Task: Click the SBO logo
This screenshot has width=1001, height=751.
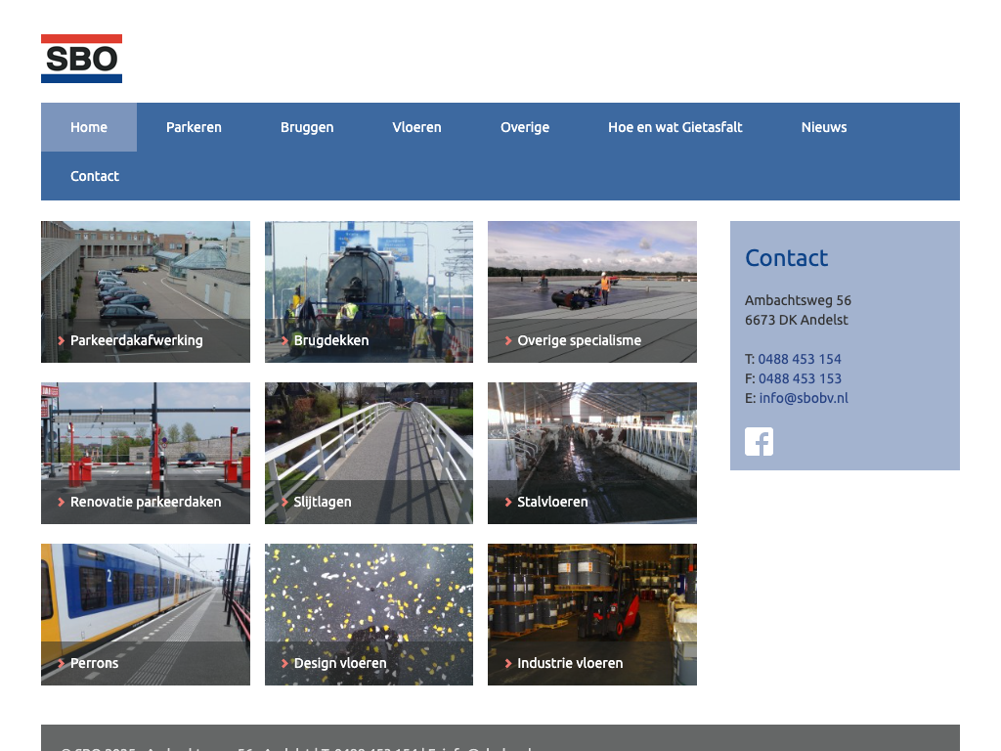Action: tap(81, 59)
